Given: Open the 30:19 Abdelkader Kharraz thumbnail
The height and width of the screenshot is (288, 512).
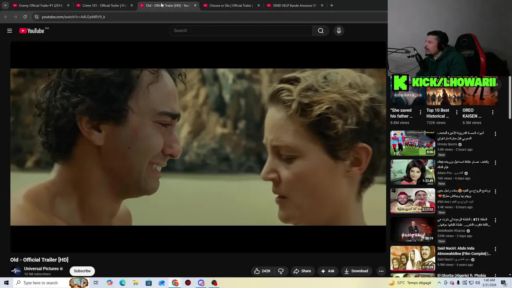Looking at the screenshot, I should [412, 229].
